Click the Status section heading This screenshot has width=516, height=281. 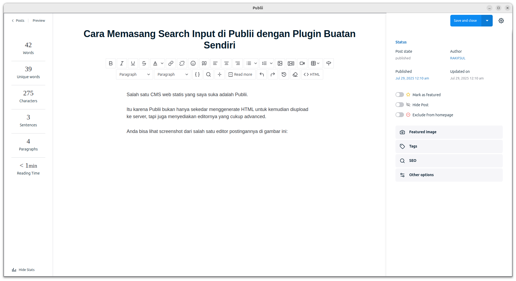pyautogui.click(x=401, y=42)
